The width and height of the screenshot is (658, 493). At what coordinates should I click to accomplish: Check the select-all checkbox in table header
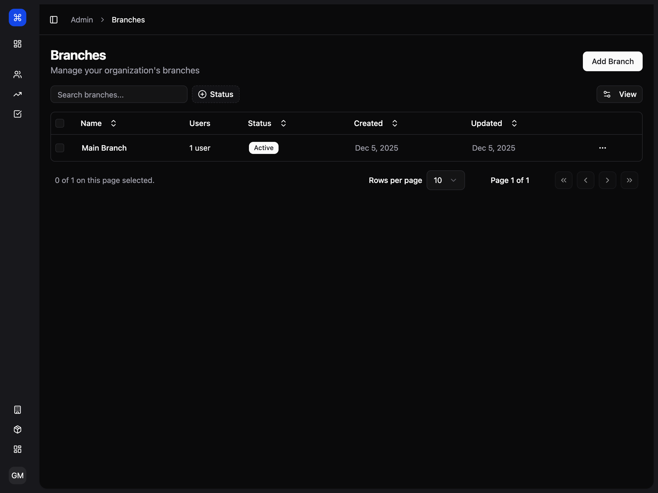coord(60,123)
